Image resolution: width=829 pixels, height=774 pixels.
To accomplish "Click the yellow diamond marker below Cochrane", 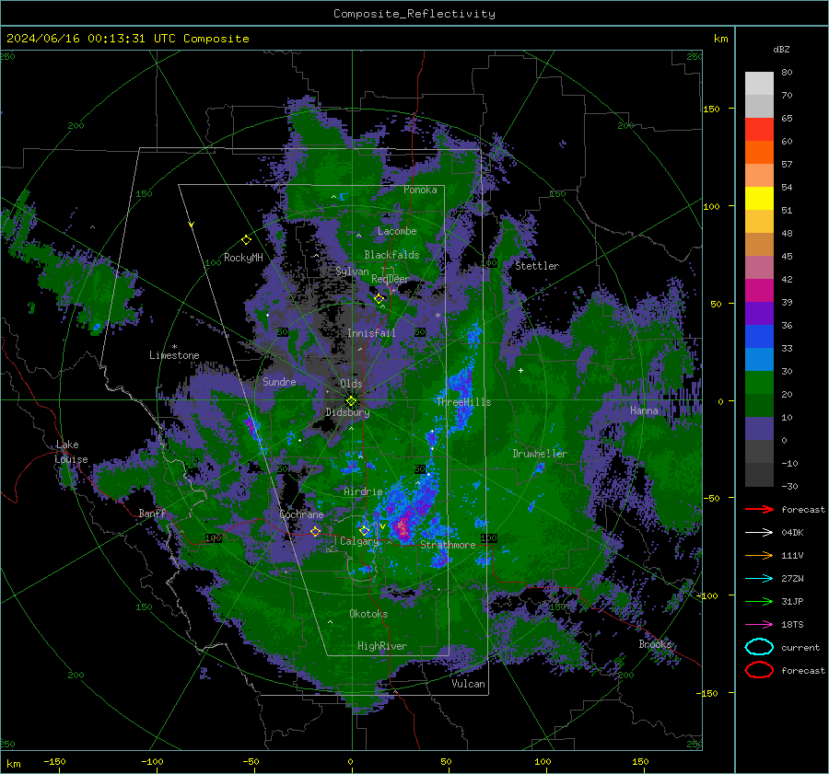I will [x=316, y=532].
